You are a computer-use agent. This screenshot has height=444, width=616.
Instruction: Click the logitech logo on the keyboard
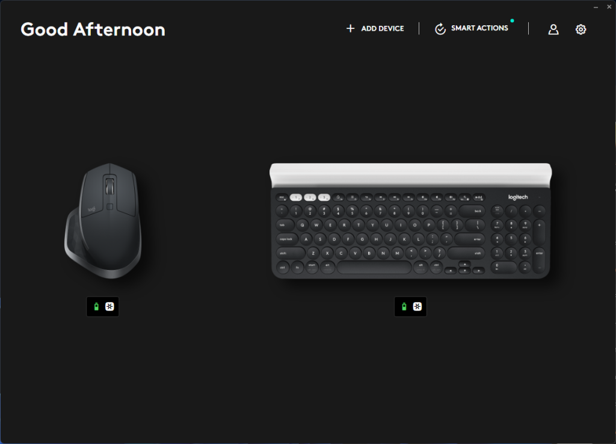pos(518,197)
